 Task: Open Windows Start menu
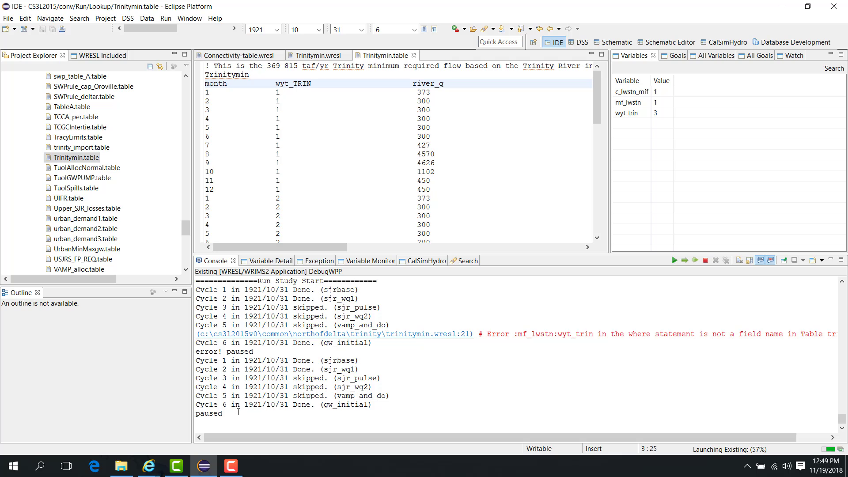13,466
